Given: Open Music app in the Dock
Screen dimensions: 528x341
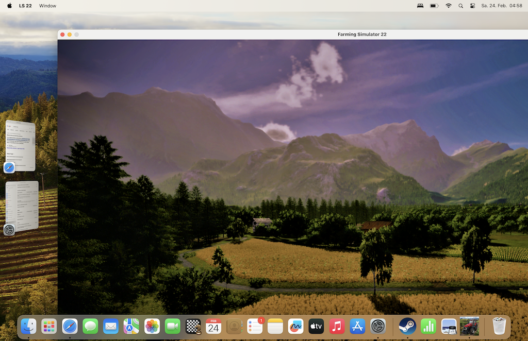Looking at the screenshot, I should (x=337, y=326).
